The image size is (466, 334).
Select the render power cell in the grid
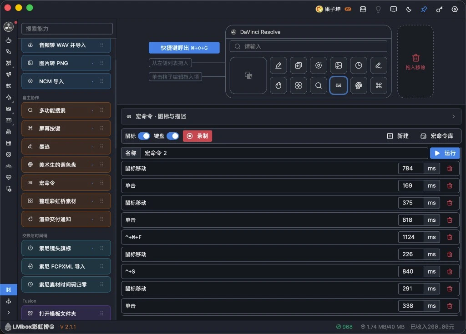[278, 85]
